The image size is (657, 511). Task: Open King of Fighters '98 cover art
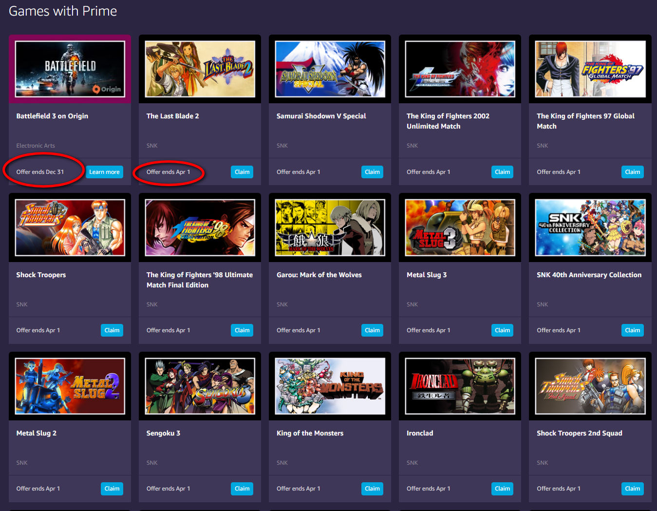(200, 227)
